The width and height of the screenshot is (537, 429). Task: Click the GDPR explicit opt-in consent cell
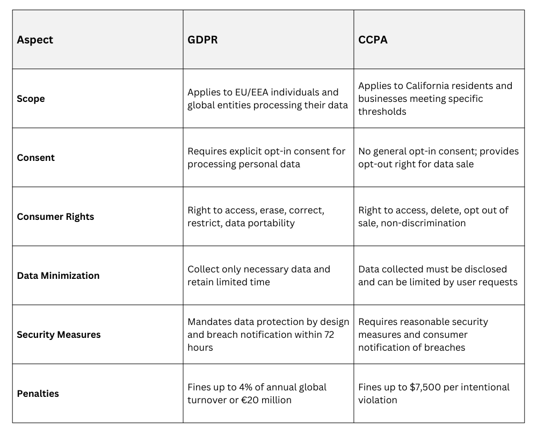tap(266, 158)
